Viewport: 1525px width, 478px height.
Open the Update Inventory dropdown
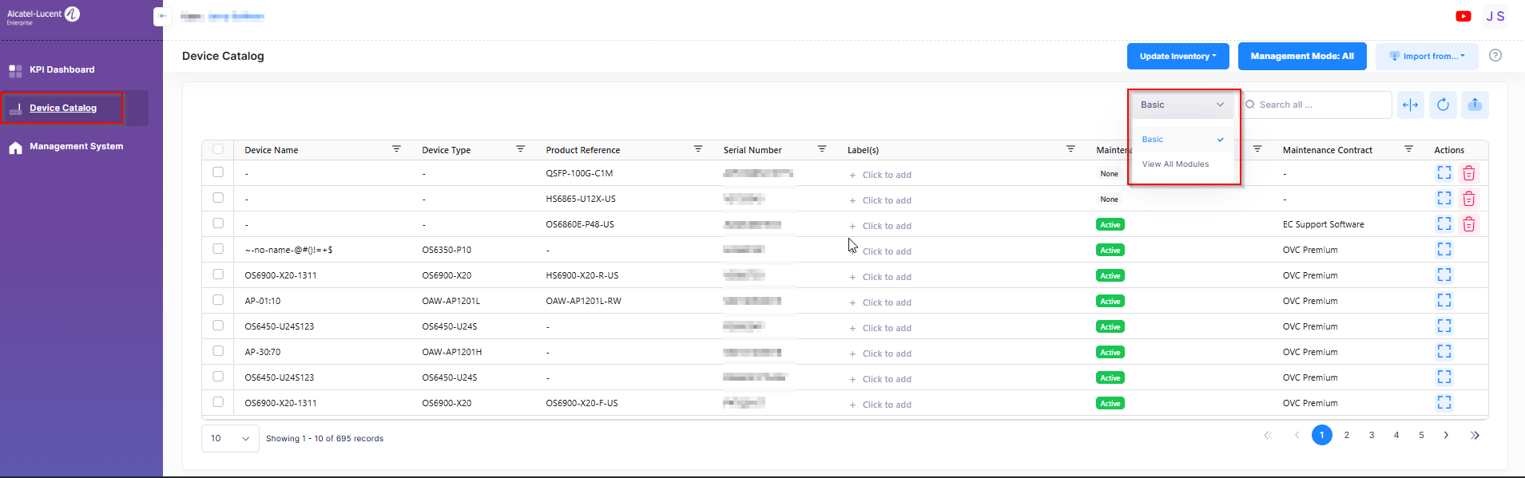1178,56
